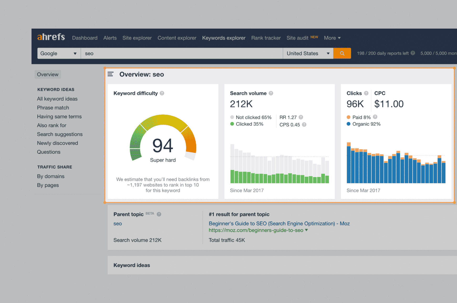Click help icon next to Parent topic
The image size is (457, 303).
[x=159, y=214]
